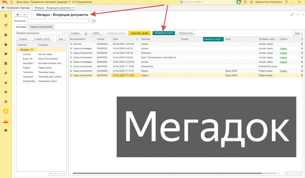
Task: Select the Бытовая техника счет profile row
Action: point(41,63)
